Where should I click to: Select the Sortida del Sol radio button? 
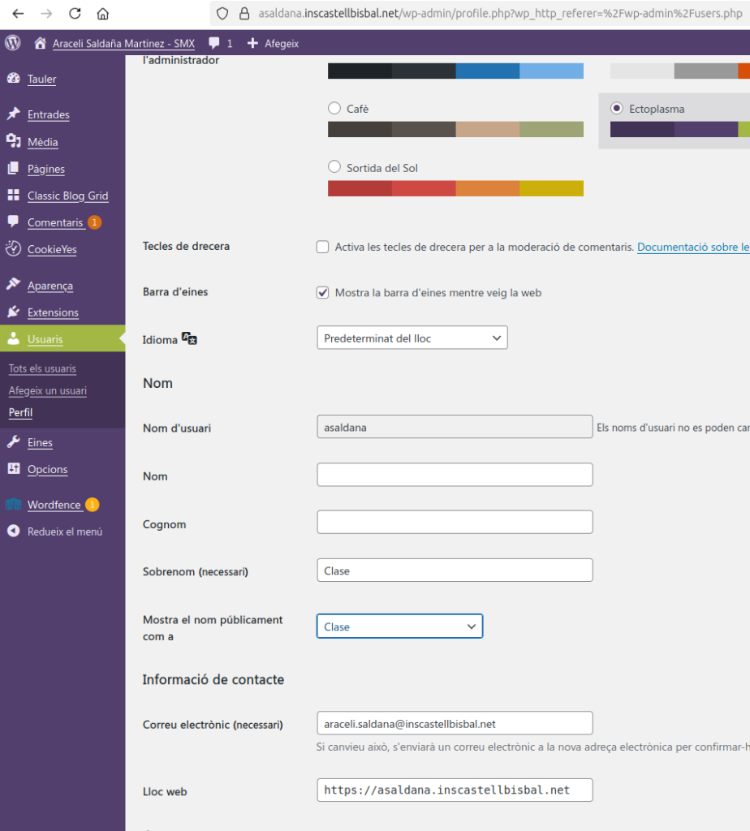tap(334, 167)
